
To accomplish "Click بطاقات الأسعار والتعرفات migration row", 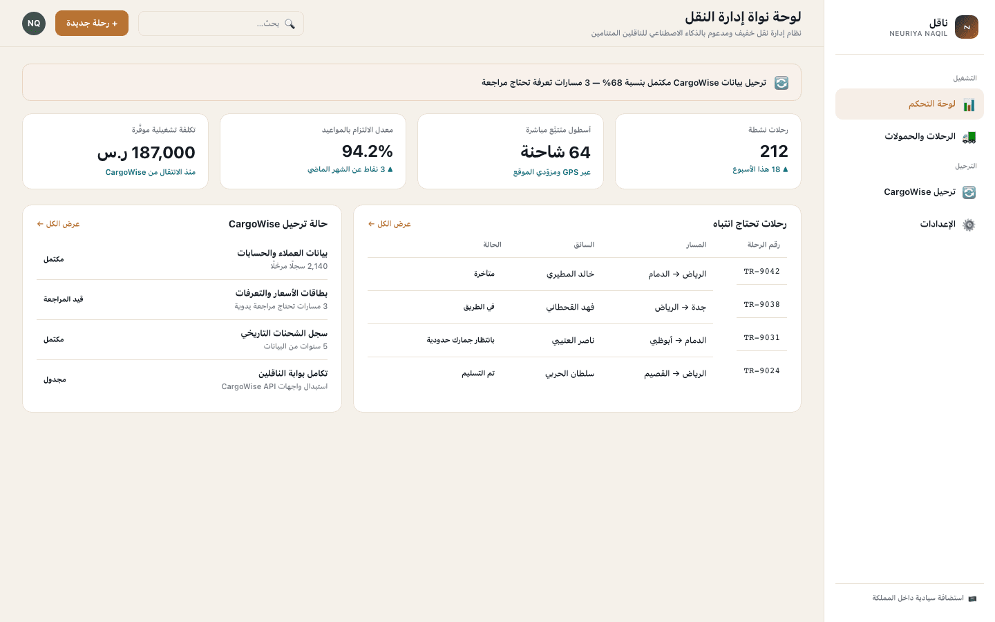I will pos(182,299).
